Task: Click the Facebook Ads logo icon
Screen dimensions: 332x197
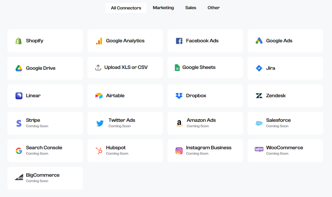Action: (x=179, y=41)
